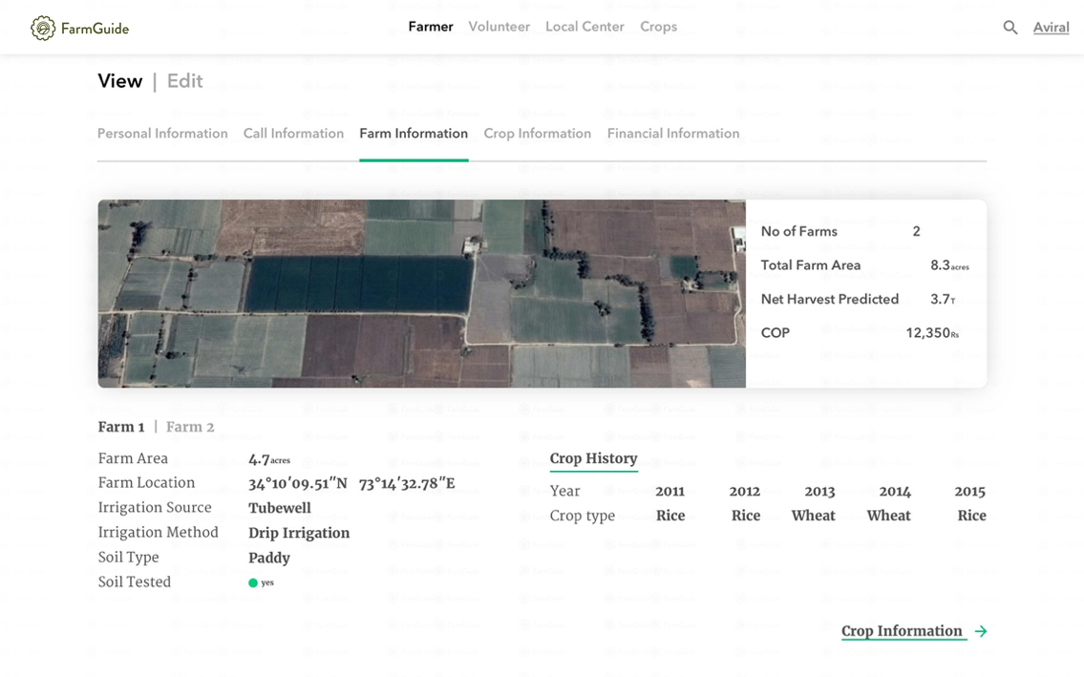The image size is (1084, 677).
Task: Go to Local Center in navigation
Action: point(585,27)
